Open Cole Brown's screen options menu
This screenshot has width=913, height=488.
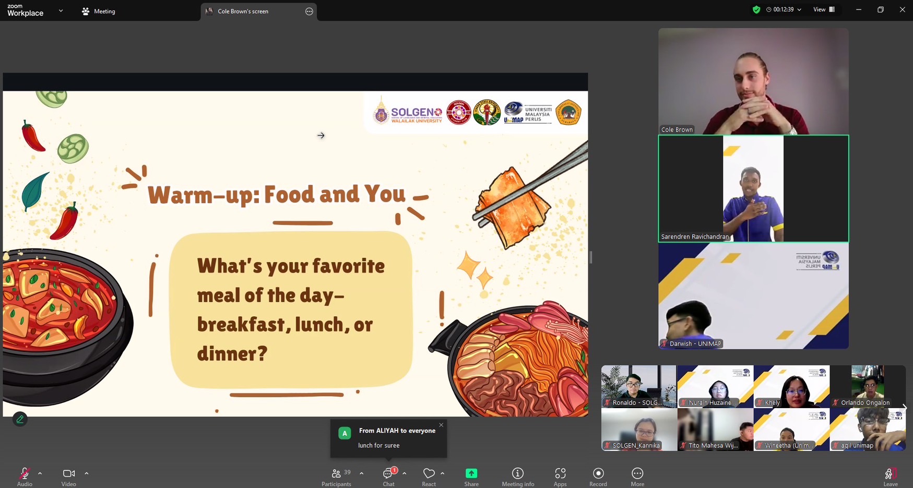(309, 11)
